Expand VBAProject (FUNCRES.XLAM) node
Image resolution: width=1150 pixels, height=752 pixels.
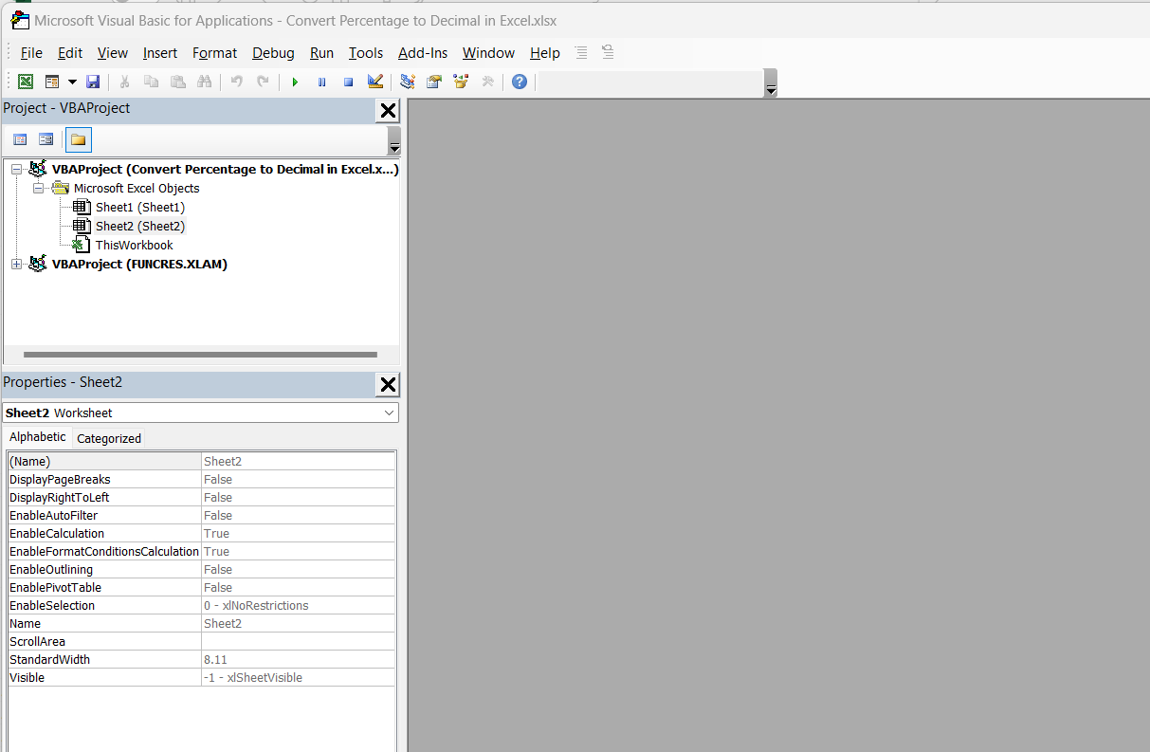pos(16,265)
